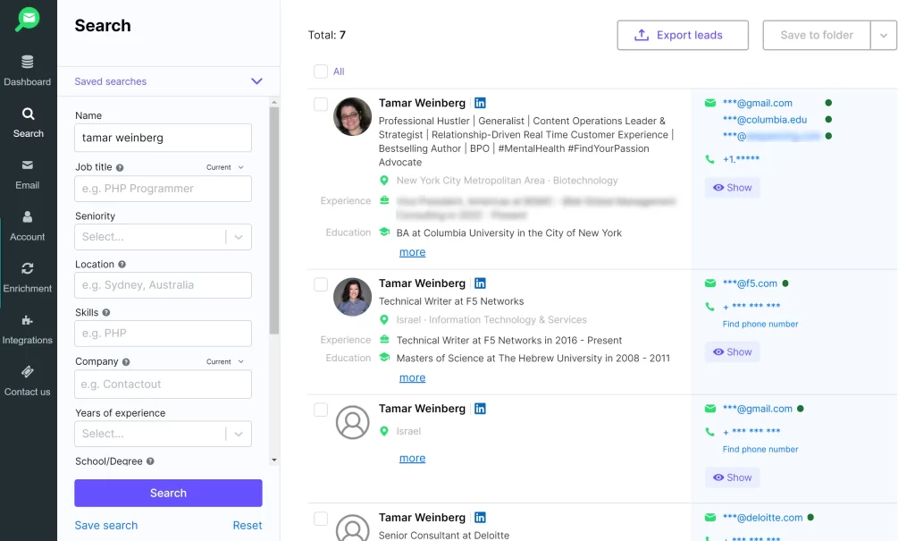Click the filter panel scroll down arrow

[x=274, y=461]
